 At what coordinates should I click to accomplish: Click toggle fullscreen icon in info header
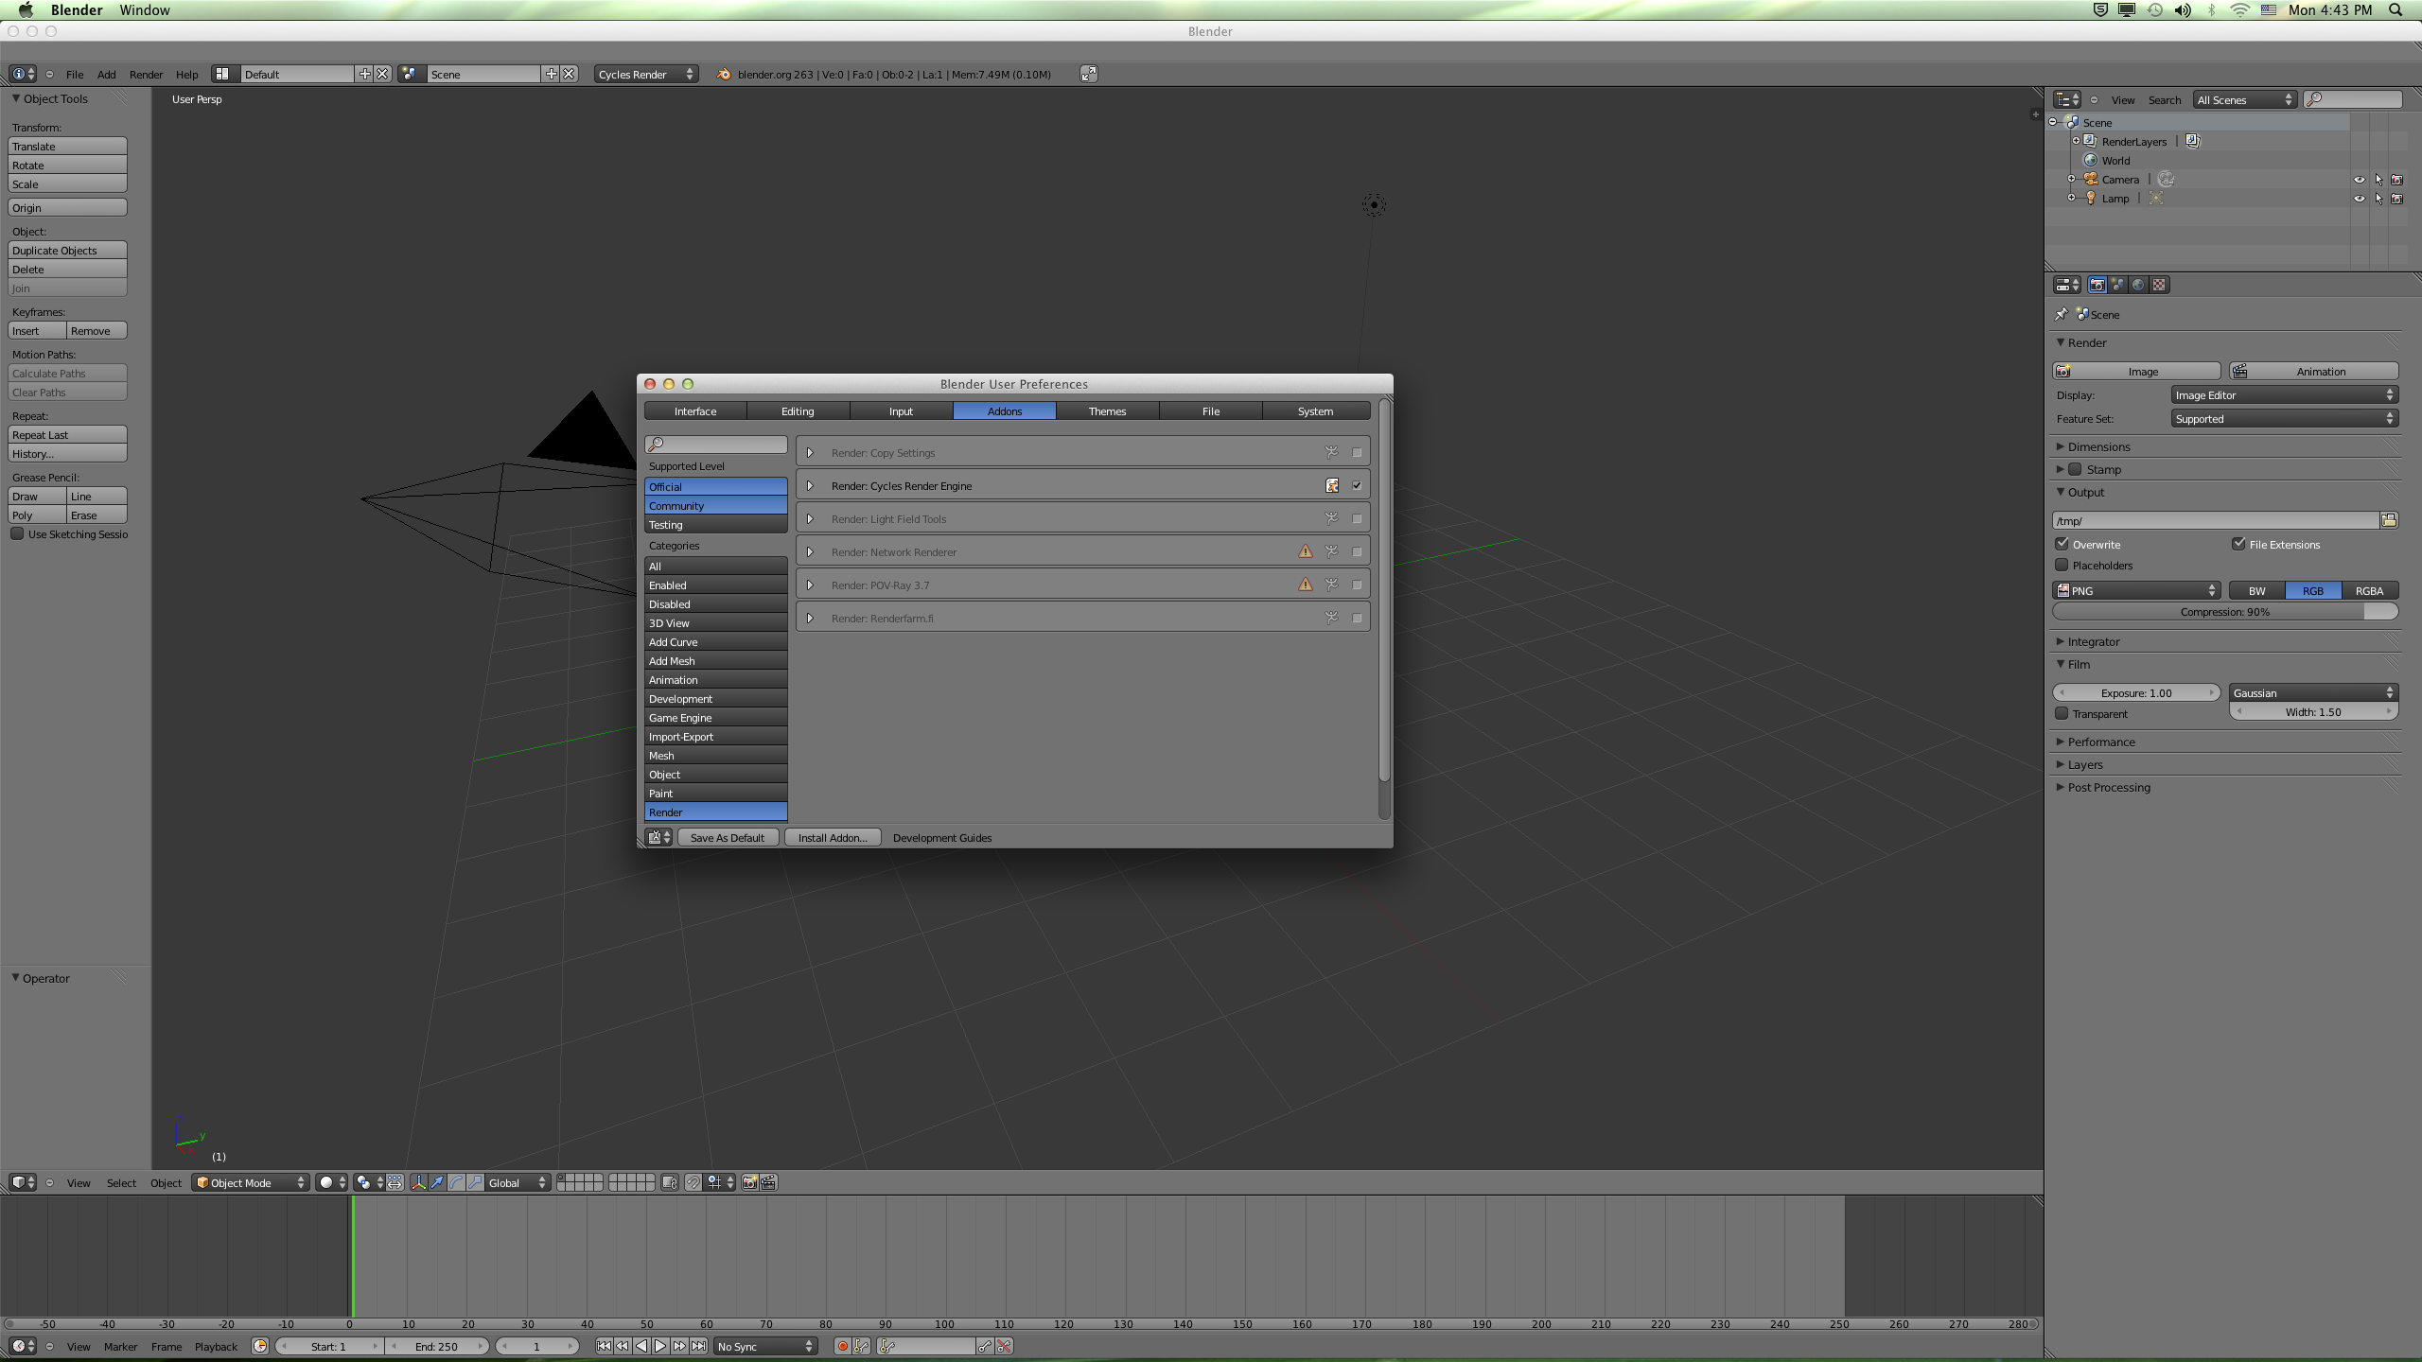pos(1089,74)
